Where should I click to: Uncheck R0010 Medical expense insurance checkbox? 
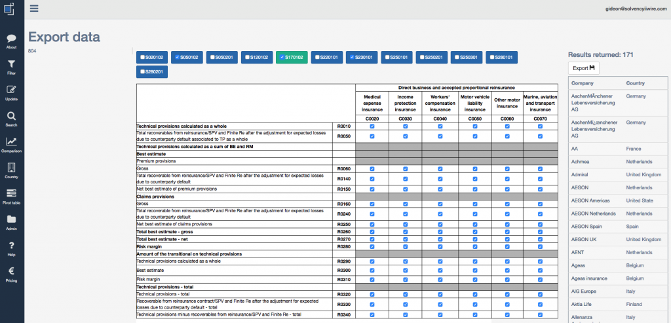click(372, 126)
